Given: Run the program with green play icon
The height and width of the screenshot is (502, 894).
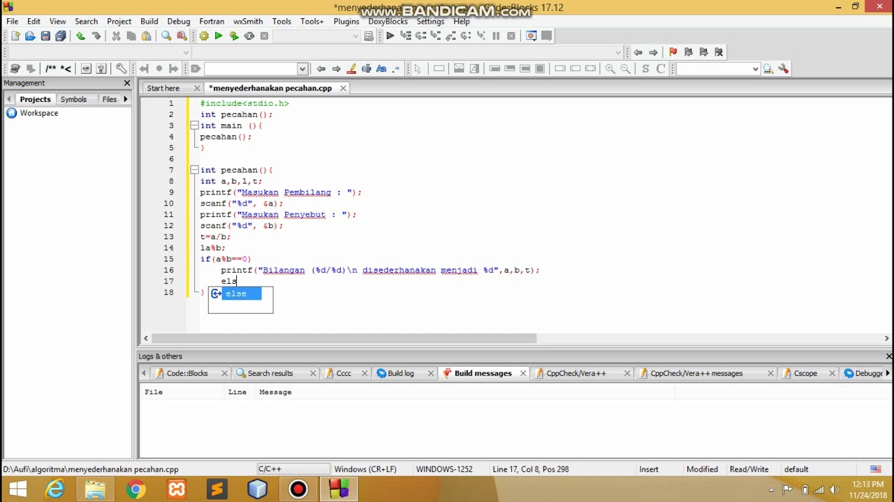Looking at the screenshot, I should 219,36.
